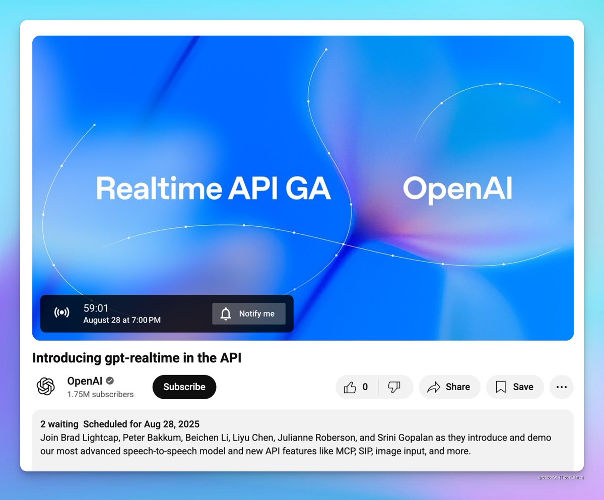
Task: Click the verified checkmark next to OpenAI
Action: pyautogui.click(x=110, y=381)
